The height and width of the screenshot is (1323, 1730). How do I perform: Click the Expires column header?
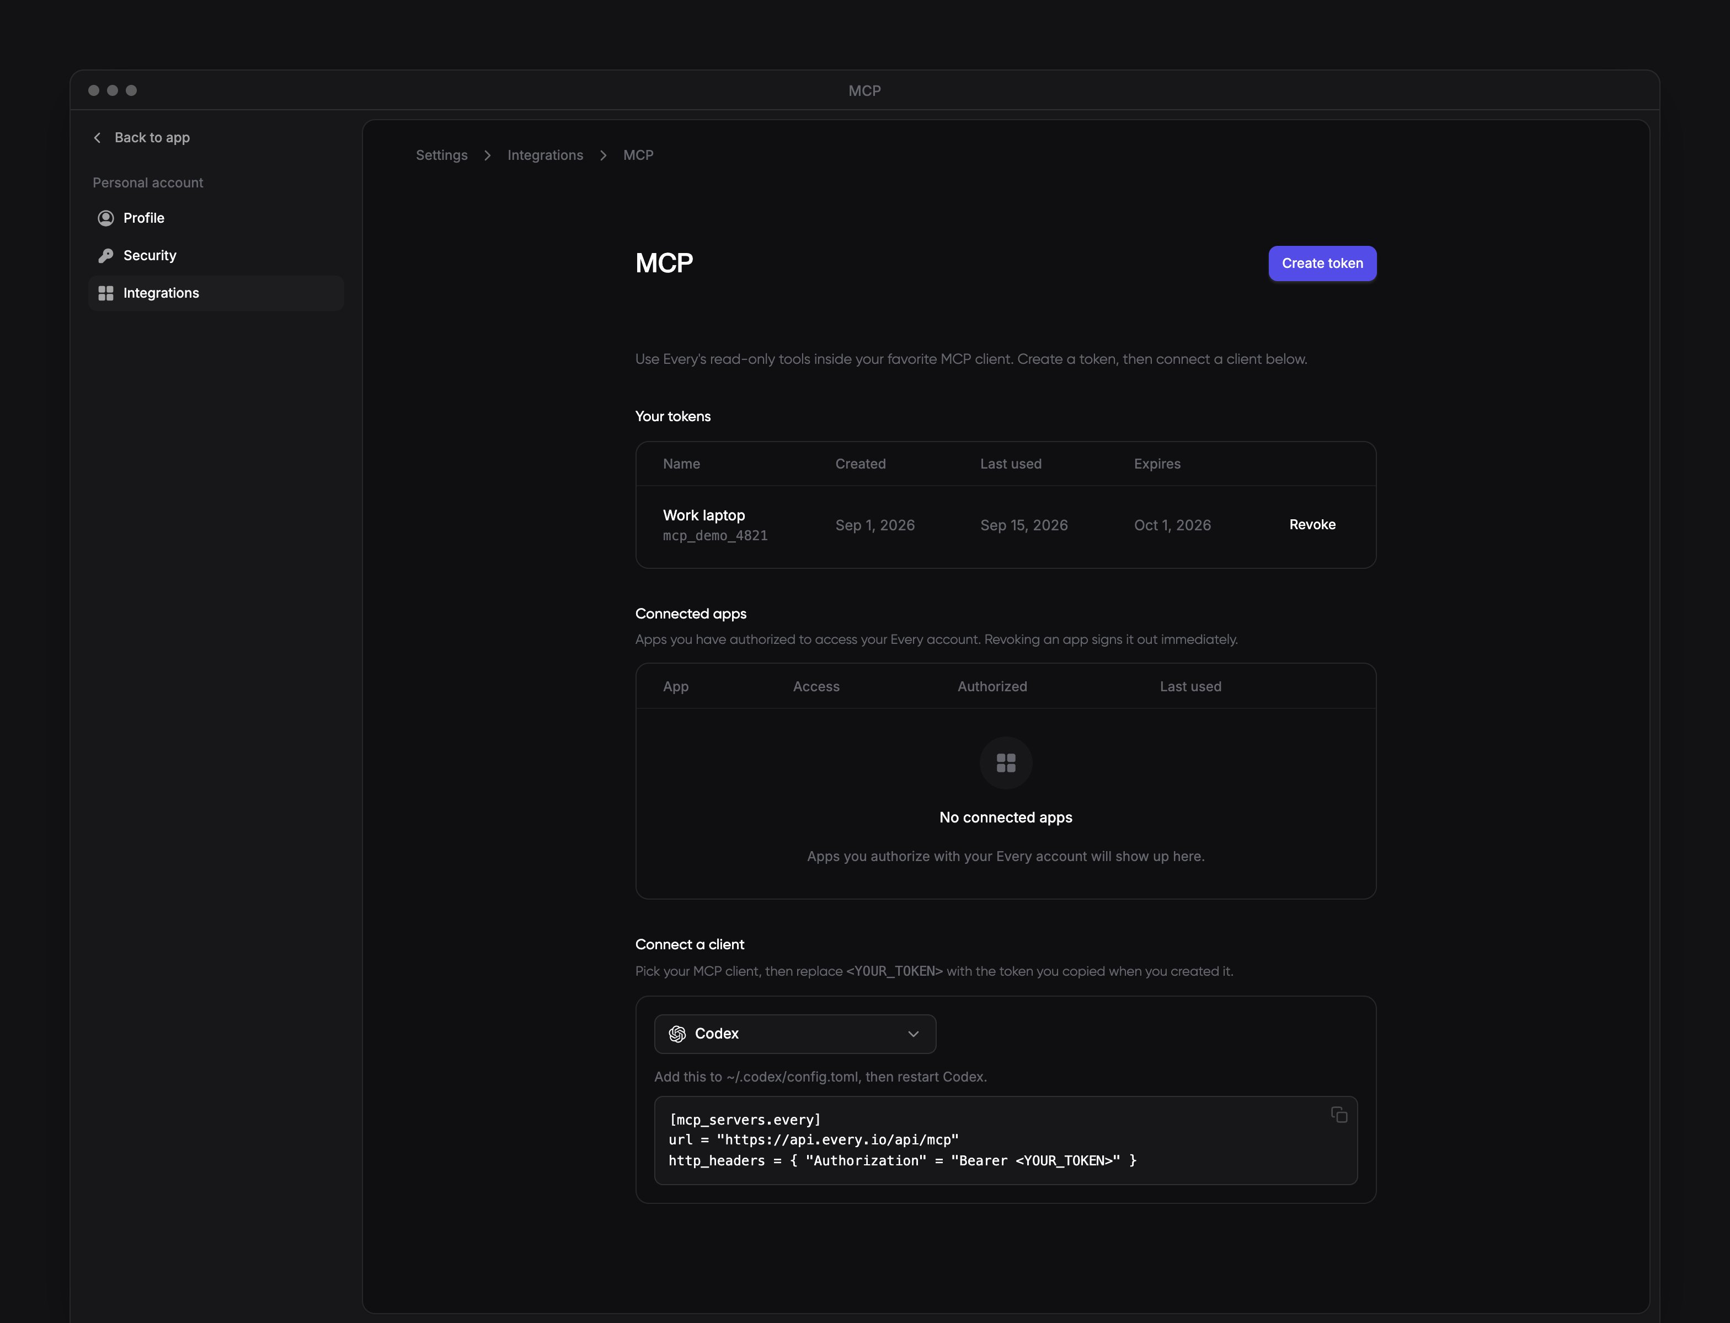1156,464
